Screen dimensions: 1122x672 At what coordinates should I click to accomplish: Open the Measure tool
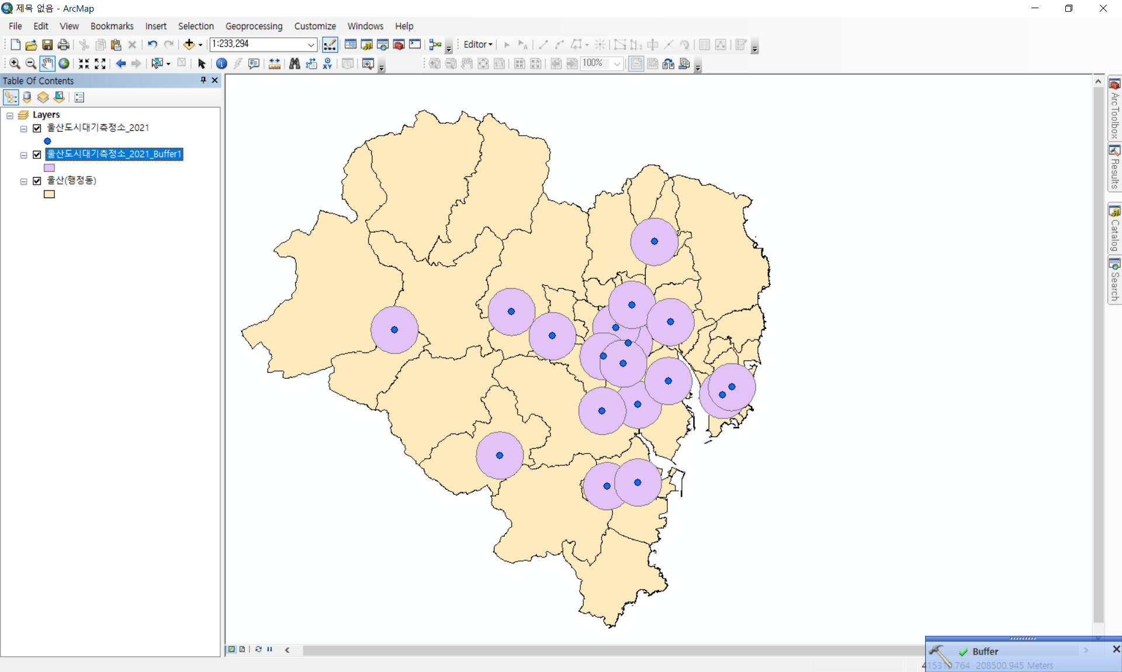(x=274, y=64)
